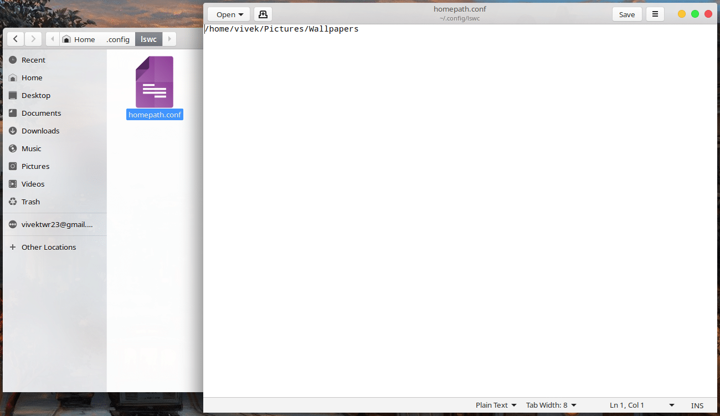Select lswc path bar segment
Image resolution: width=720 pixels, height=416 pixels.
[149, 39]
